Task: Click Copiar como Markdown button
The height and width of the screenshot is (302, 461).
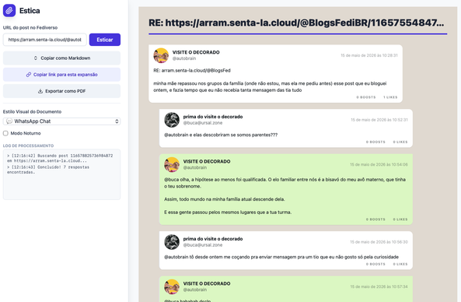Action: coord(61,58)
